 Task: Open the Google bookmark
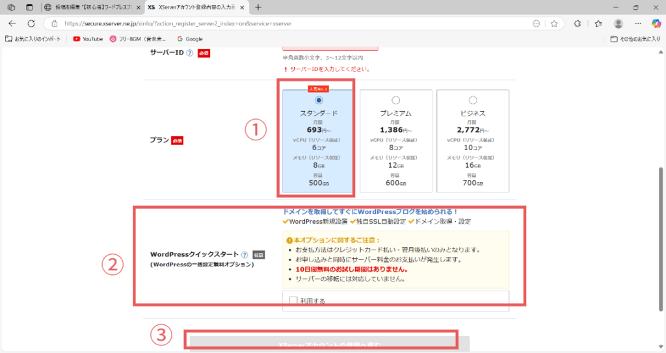pos(190,38)
